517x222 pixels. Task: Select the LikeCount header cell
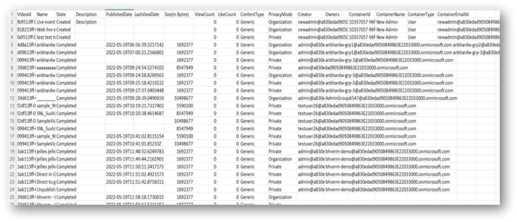pos(228,14)
